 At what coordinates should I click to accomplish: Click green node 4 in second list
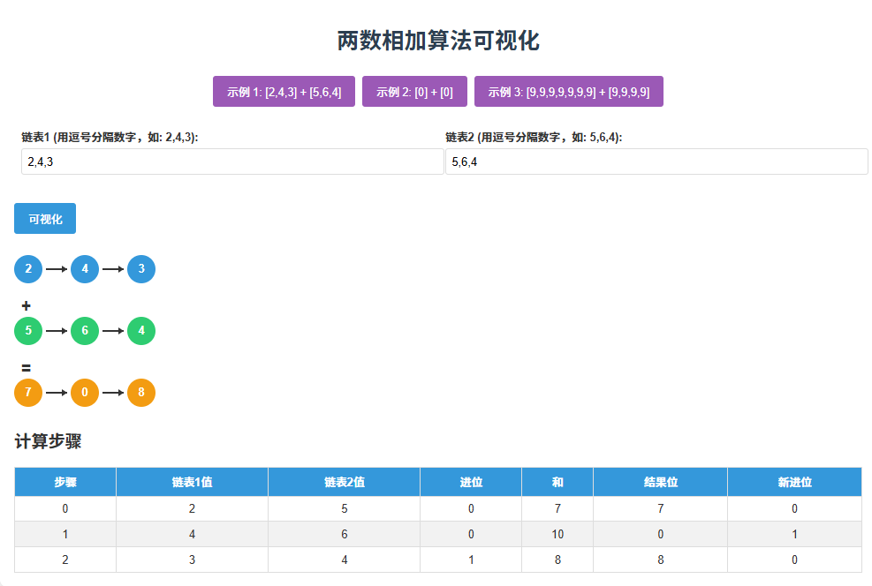click(141, 330)
